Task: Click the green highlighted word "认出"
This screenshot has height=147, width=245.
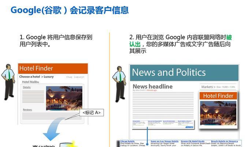Action: (135, 44)
